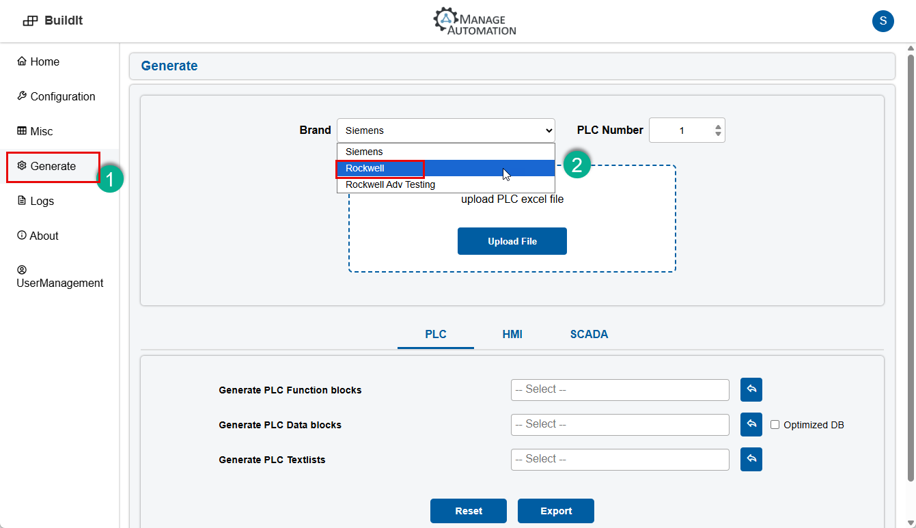Choose the Rockwell option in Brand list
The height and width of the screenshot is (528, 916).
tap(446, 168)
